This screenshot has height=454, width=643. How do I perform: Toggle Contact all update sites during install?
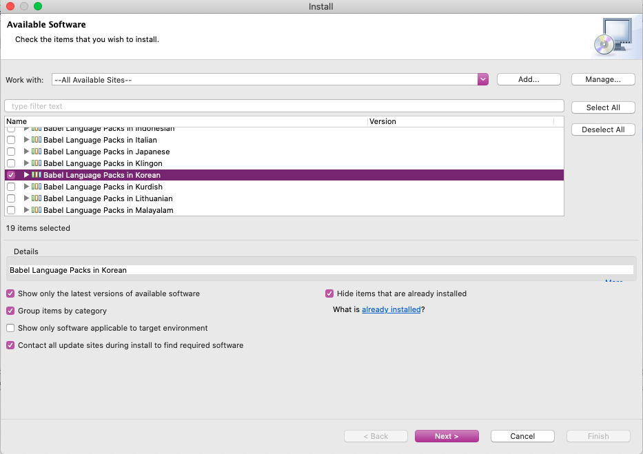coord(10,345)
